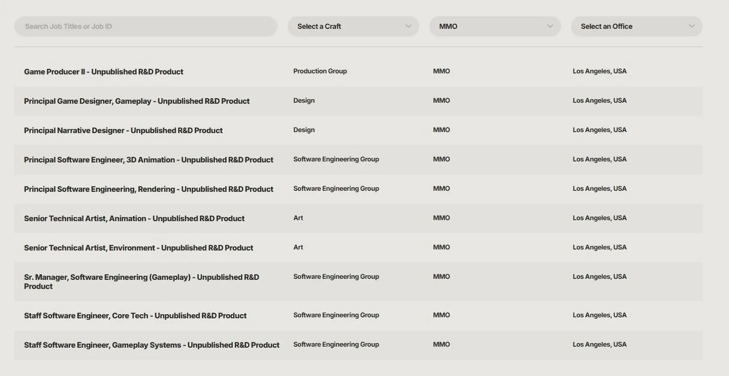Open Principal Game Designer, Gameplay listing
This screenshot has height=376, width=729.
(137, 101)
